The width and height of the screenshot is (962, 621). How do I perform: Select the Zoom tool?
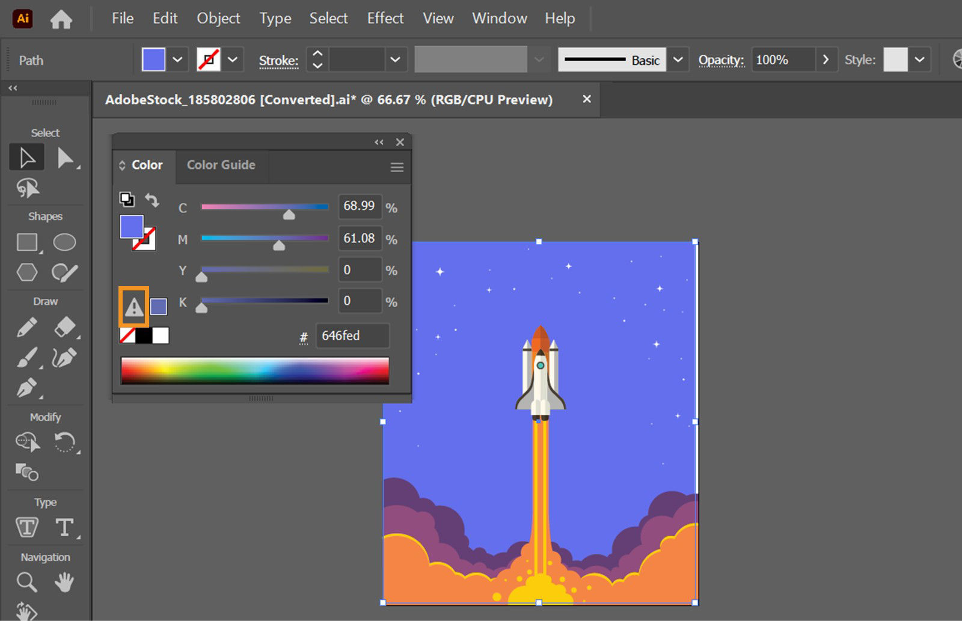[26, 582]
